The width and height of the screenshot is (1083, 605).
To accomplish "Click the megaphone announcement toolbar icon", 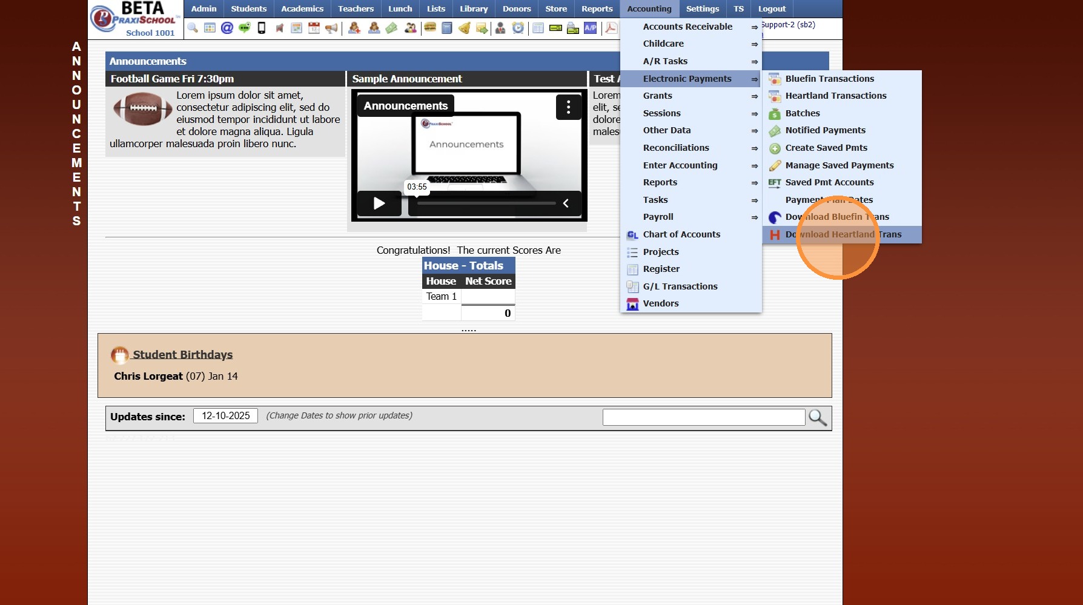I will point(331,28).
